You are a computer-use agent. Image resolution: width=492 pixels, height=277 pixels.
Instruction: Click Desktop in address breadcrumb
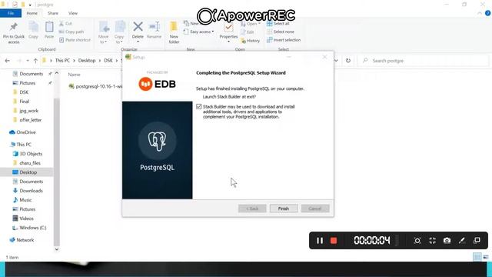tap(87, 61)
